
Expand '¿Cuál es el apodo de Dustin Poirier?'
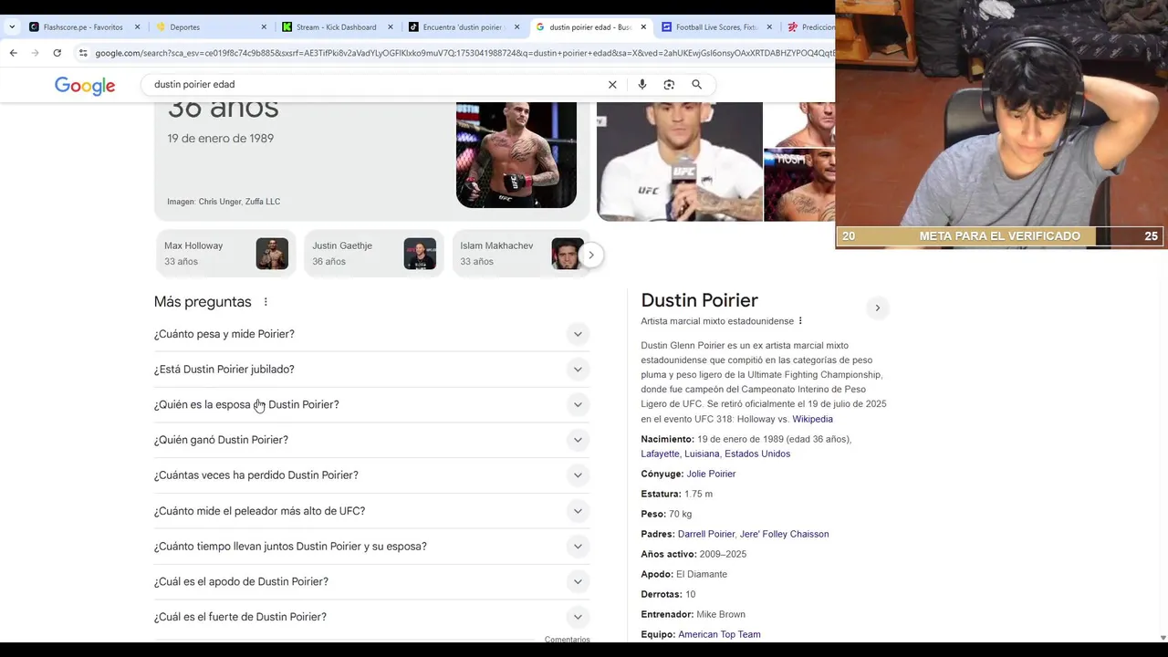click(x=371, y=582)
